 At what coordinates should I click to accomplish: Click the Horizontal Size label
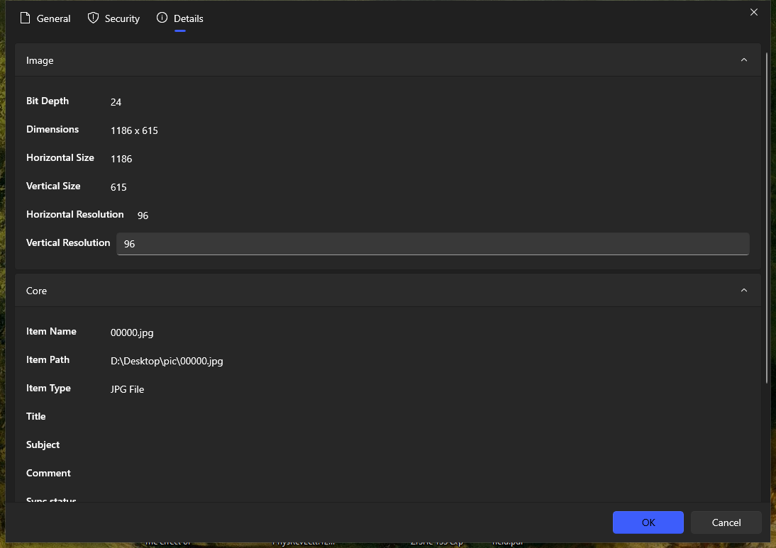click(x=60, y=157)
